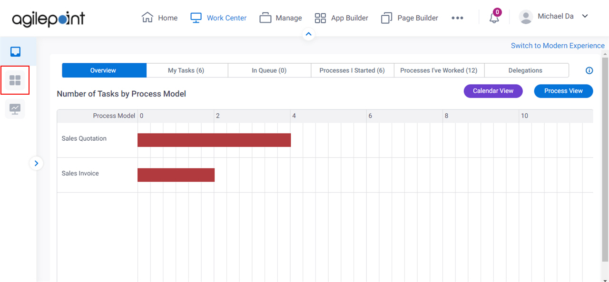The height and width of the screenshot is (282, 609).
Task: Click the Sales Invoice chart bar
Action: [176, 175]
